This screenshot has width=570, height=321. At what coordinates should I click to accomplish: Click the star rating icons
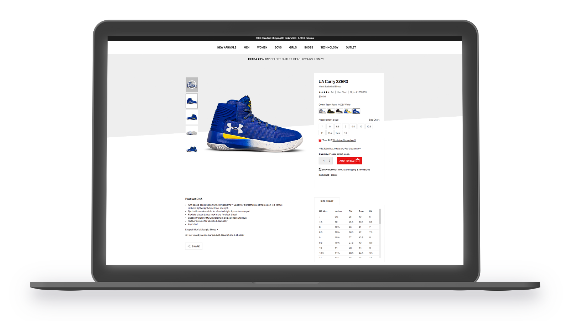[x=324, y=92]
